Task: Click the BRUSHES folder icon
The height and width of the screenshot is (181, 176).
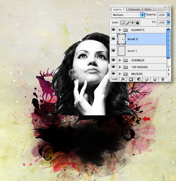Action: click(x=125, y=74)
